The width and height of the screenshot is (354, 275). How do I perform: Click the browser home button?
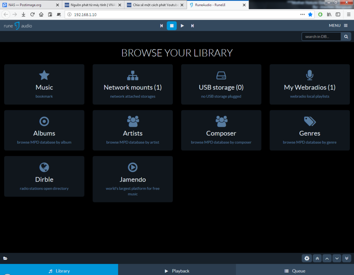pyautogui.click(x=41, y=14)
